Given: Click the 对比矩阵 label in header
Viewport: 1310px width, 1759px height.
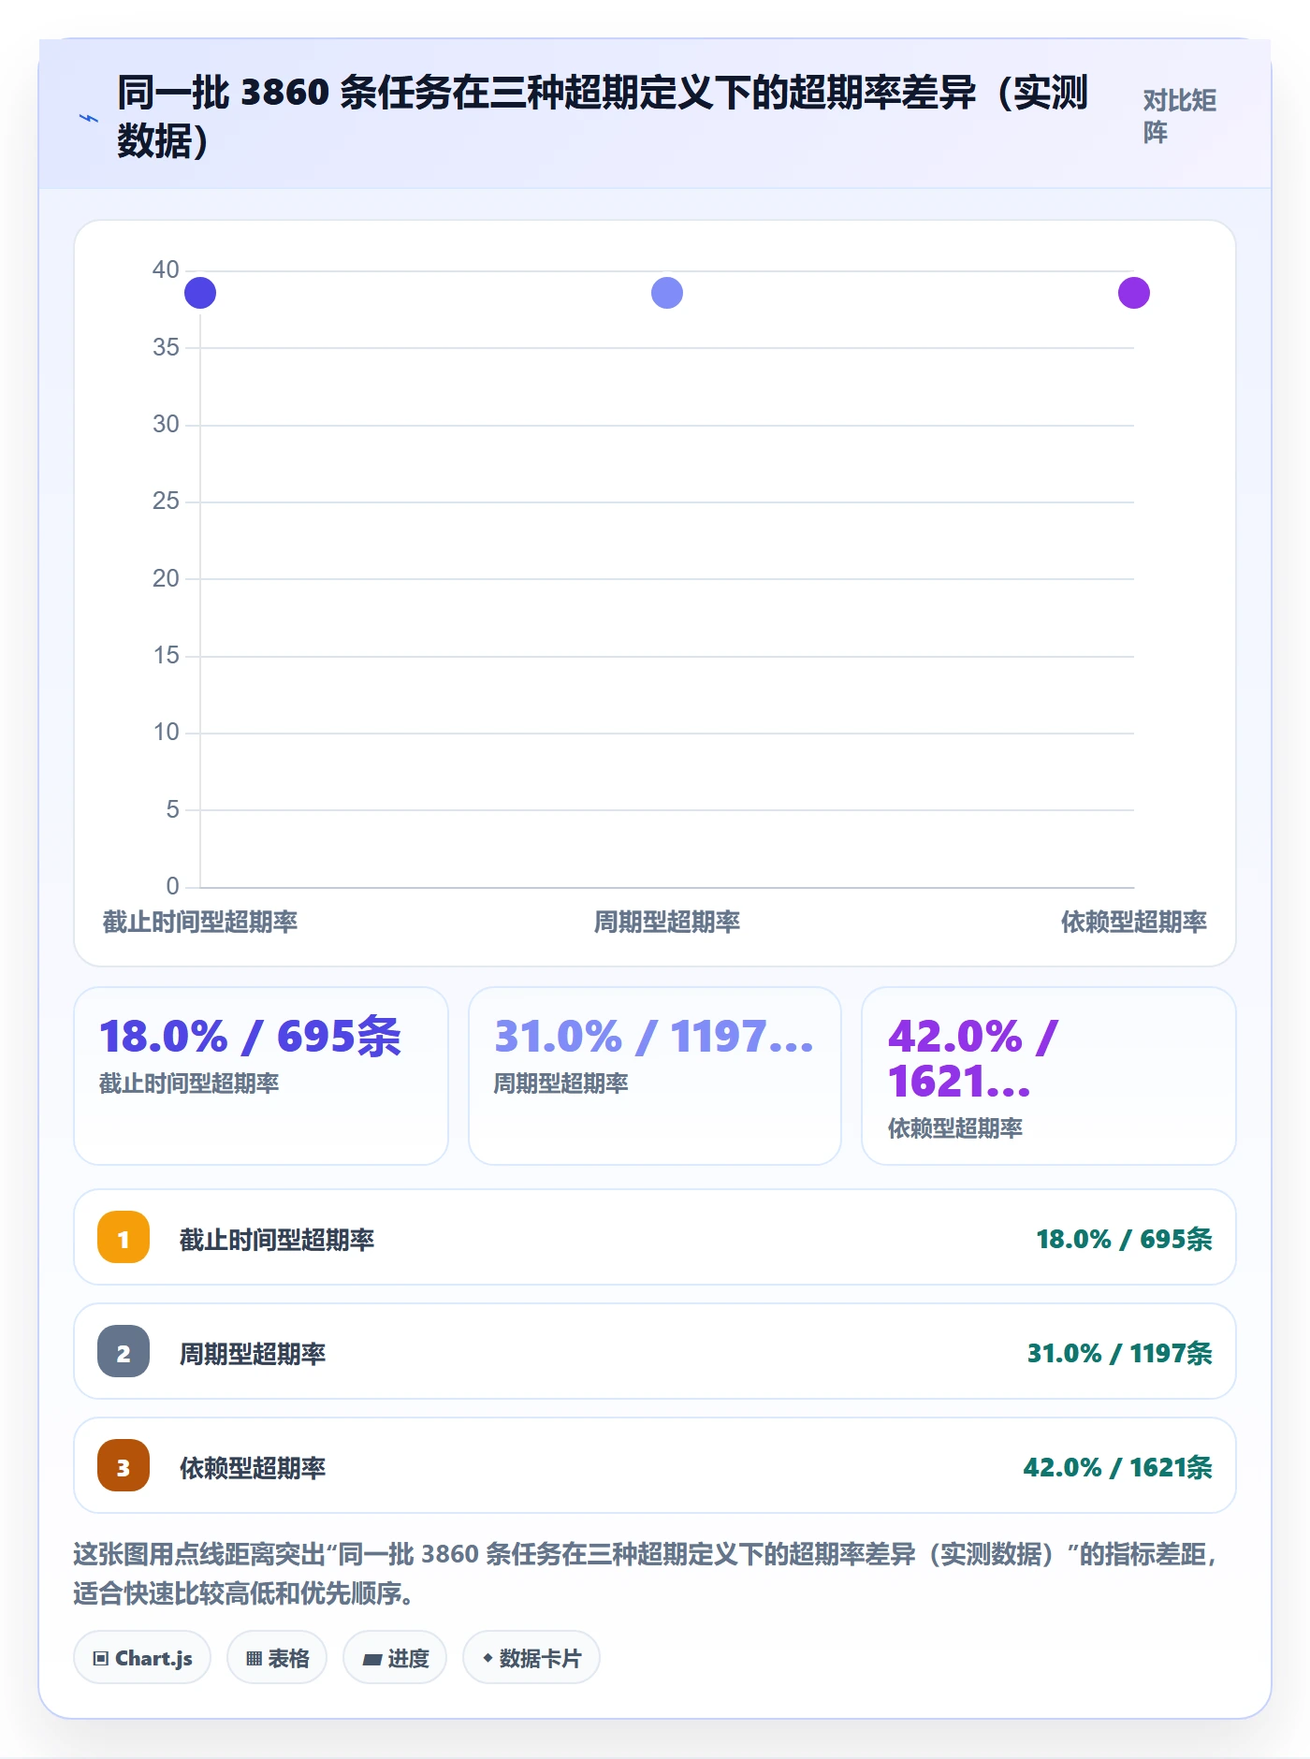Looking at the screenshot, I should point(1179,116).
